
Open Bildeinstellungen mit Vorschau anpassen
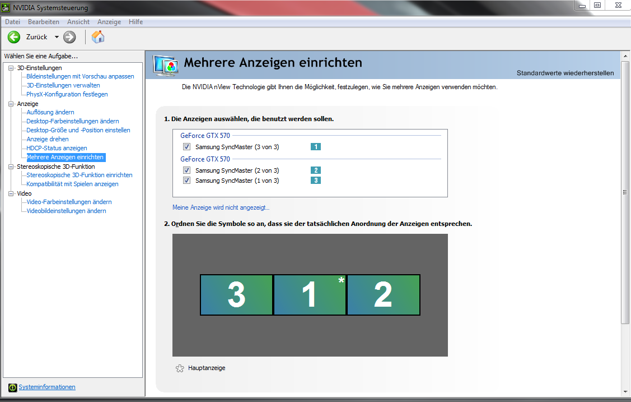[80, 77]
